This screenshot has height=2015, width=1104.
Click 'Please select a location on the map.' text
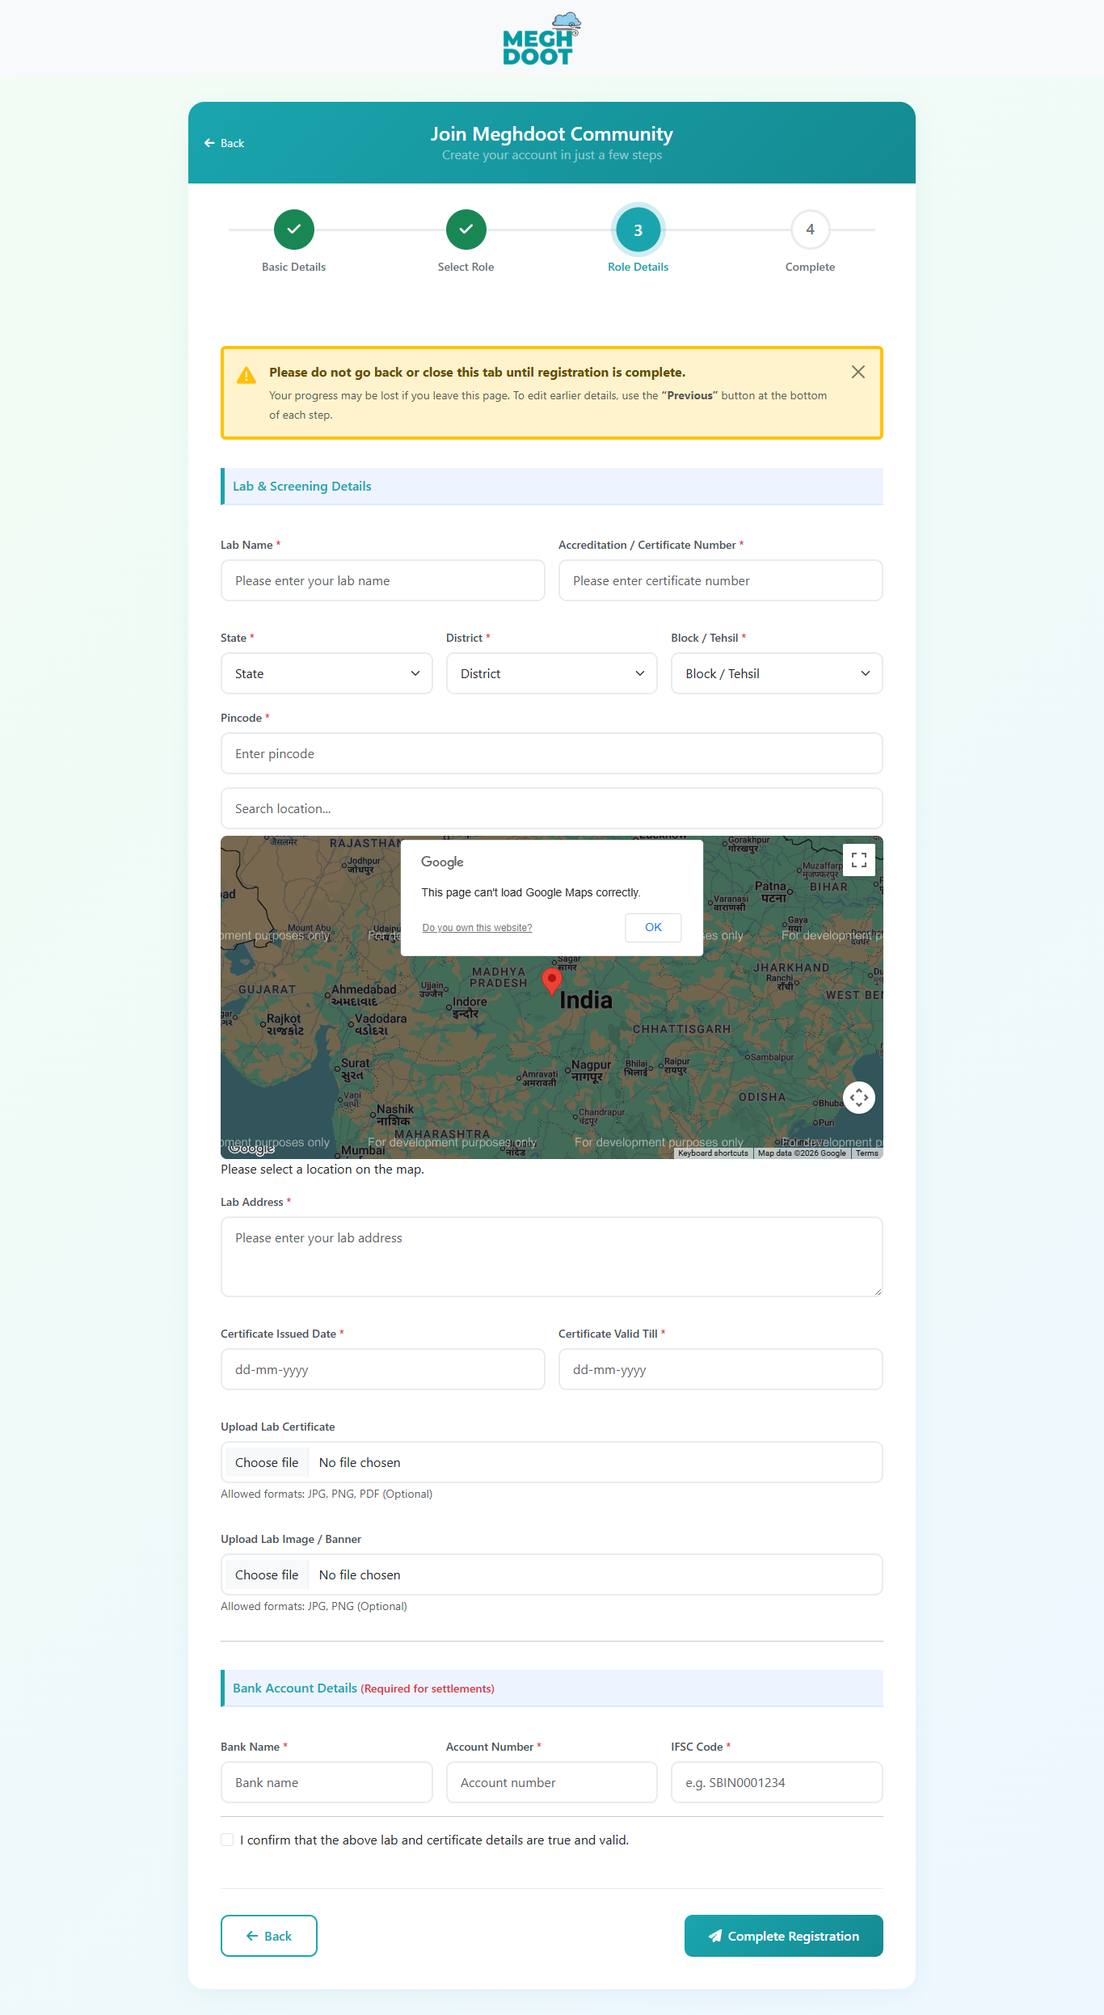pyautogui.click(x=322, y=1170)
